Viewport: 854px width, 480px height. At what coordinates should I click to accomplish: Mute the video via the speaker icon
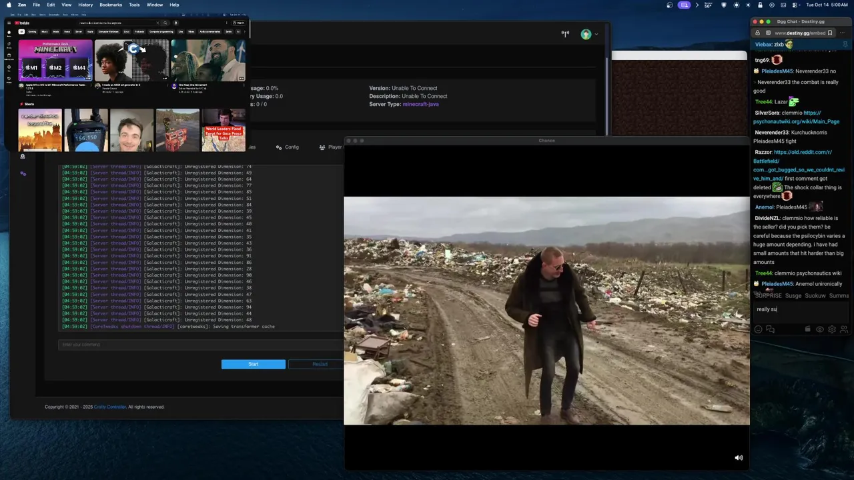pos(739,458)
